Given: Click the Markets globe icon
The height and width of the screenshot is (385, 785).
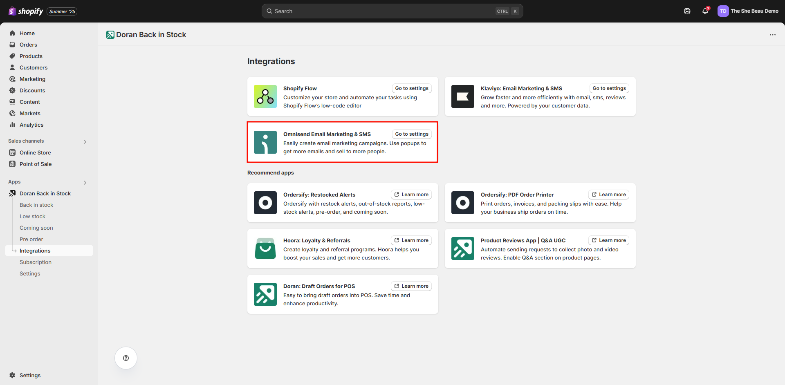Looking at the screenshot, I should coord(12,113).
